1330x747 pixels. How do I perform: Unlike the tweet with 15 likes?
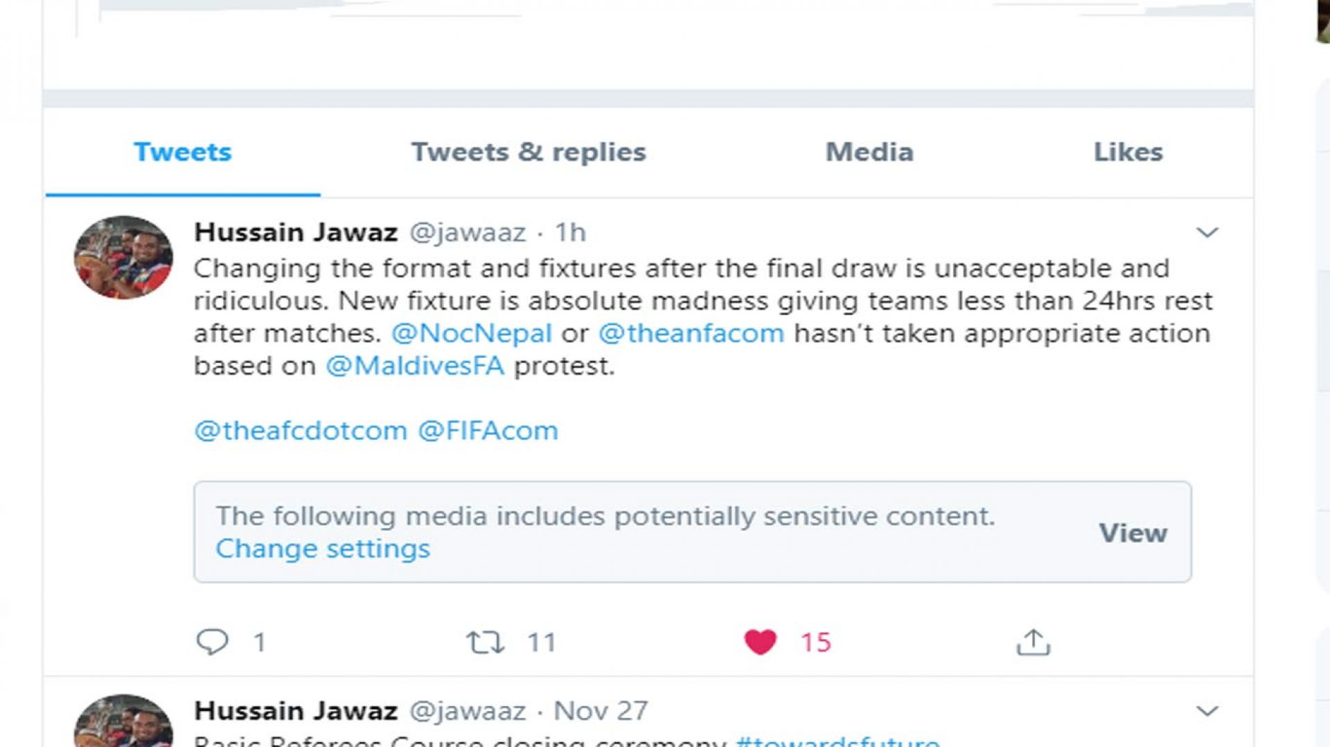click(x=760, y=642)
